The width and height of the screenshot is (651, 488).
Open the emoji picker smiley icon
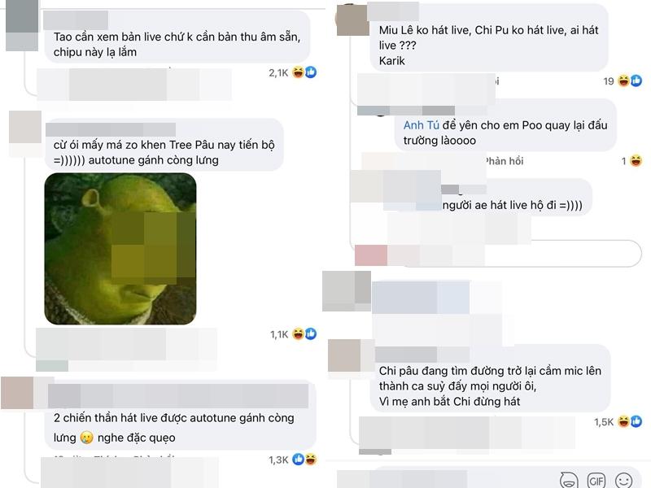pyautogui.click(x=623, y=481)
